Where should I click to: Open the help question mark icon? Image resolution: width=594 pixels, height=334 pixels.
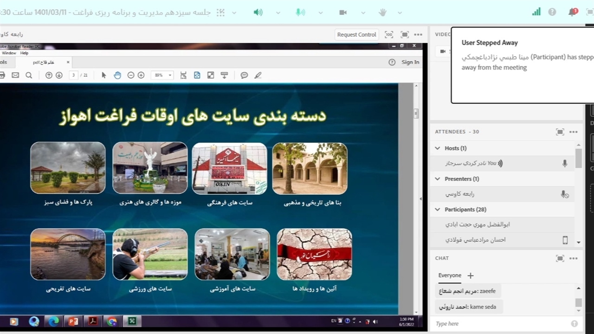[x=552, y=12]
